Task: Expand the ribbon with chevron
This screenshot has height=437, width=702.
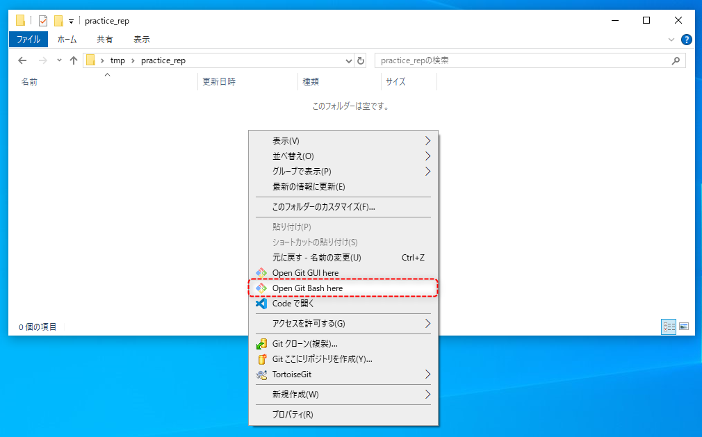Action: coord(671,40)
